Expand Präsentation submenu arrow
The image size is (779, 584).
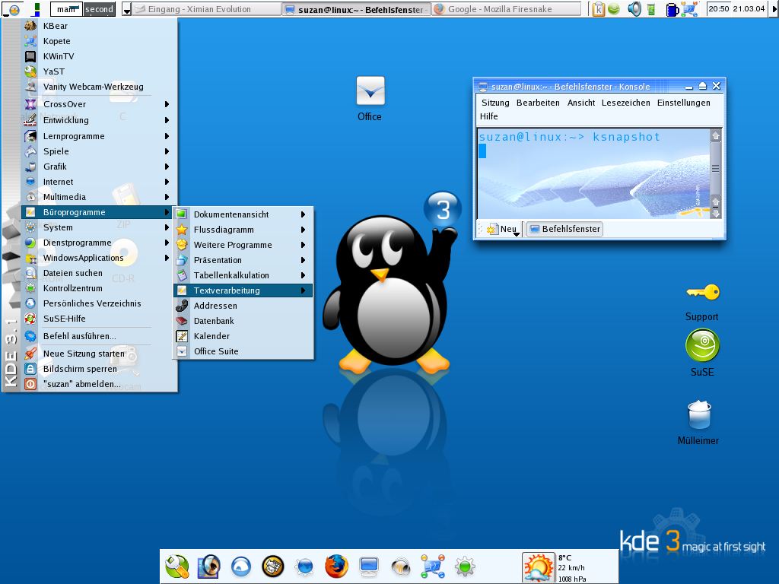pos(303,260)
